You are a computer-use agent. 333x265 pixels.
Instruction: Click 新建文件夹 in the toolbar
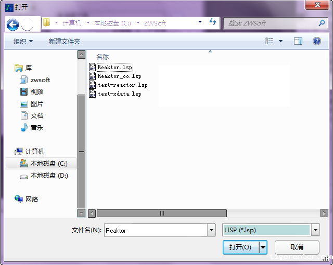pos(65,41)
